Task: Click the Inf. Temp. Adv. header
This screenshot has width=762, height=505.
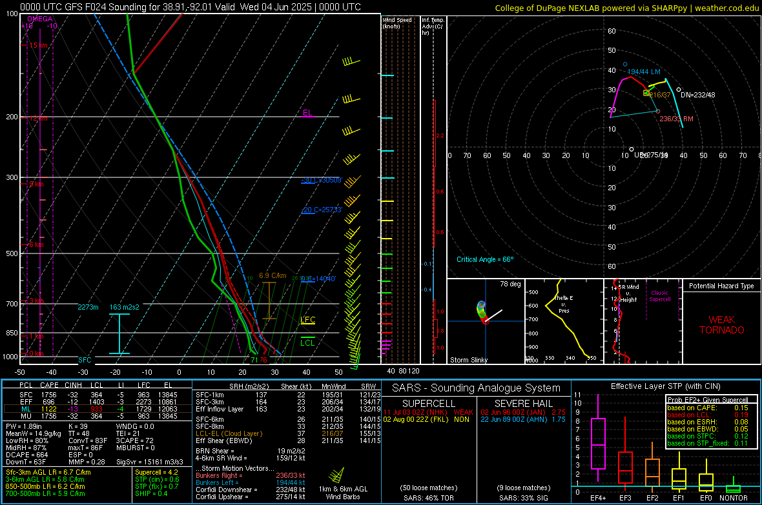Action: pos(433,26)
